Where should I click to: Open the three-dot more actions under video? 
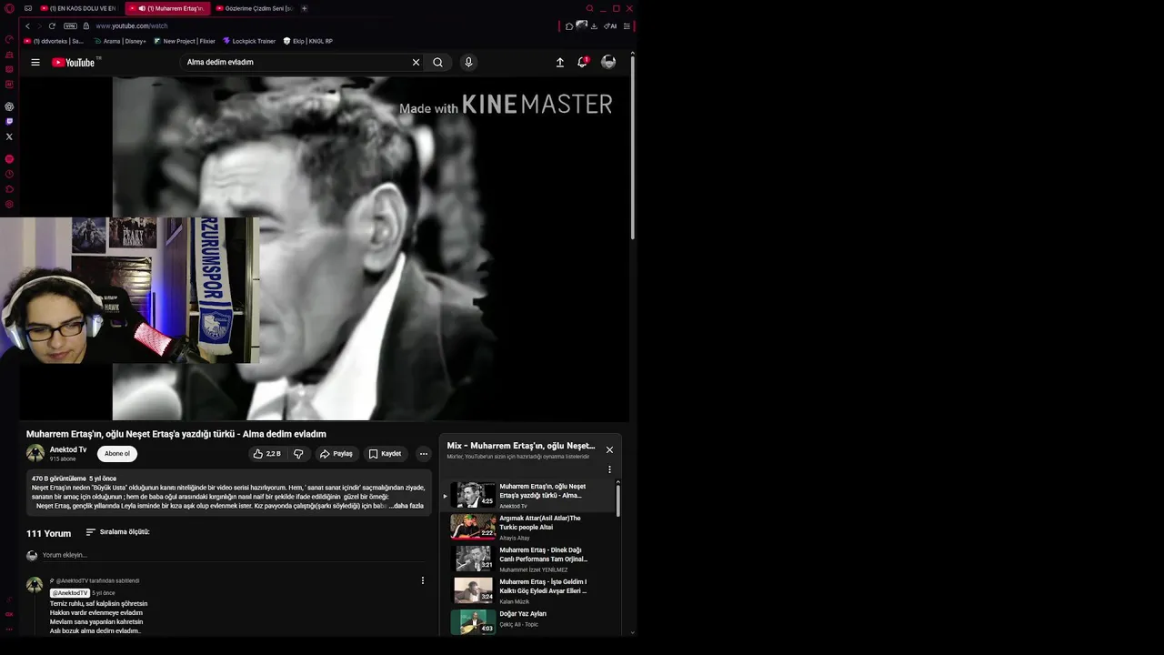pyautogui.click(x=423, y=453)
